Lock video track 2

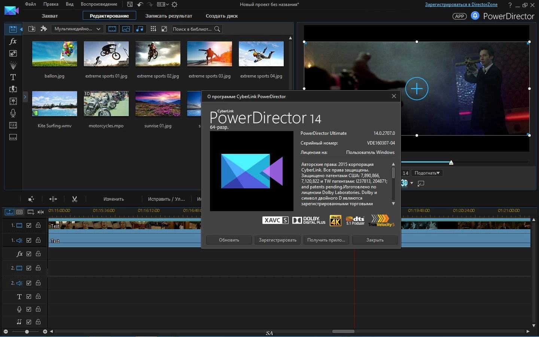tap(38, 268)
